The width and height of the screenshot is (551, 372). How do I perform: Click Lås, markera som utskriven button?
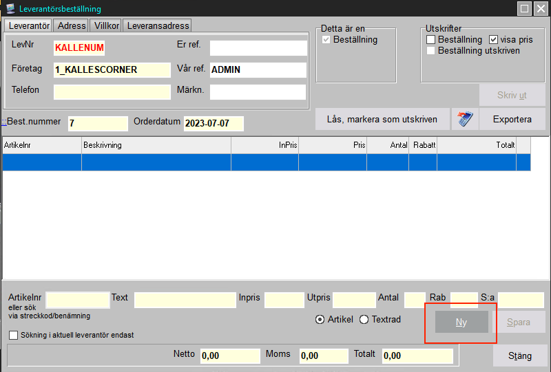tap(382, 119)
